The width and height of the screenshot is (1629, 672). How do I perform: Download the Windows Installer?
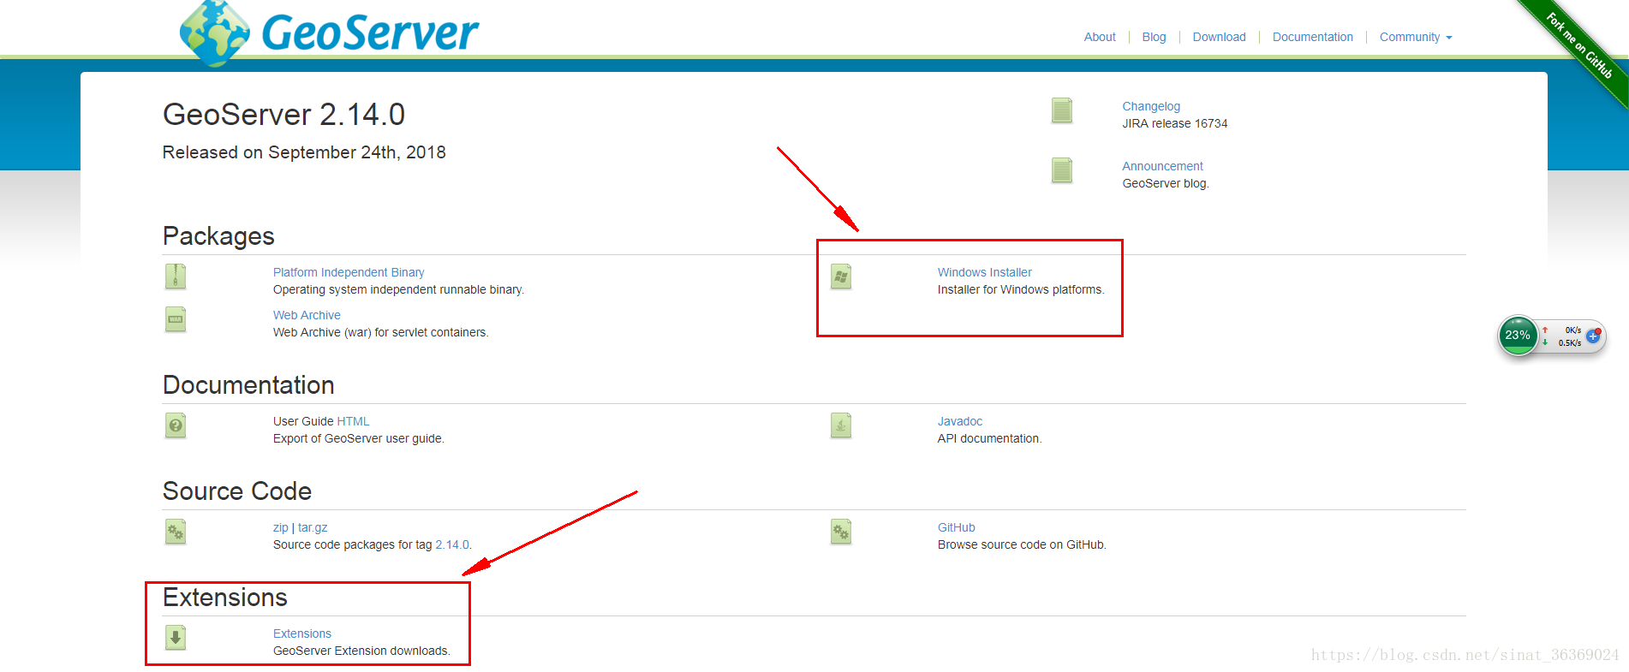[x=984, y=272]
